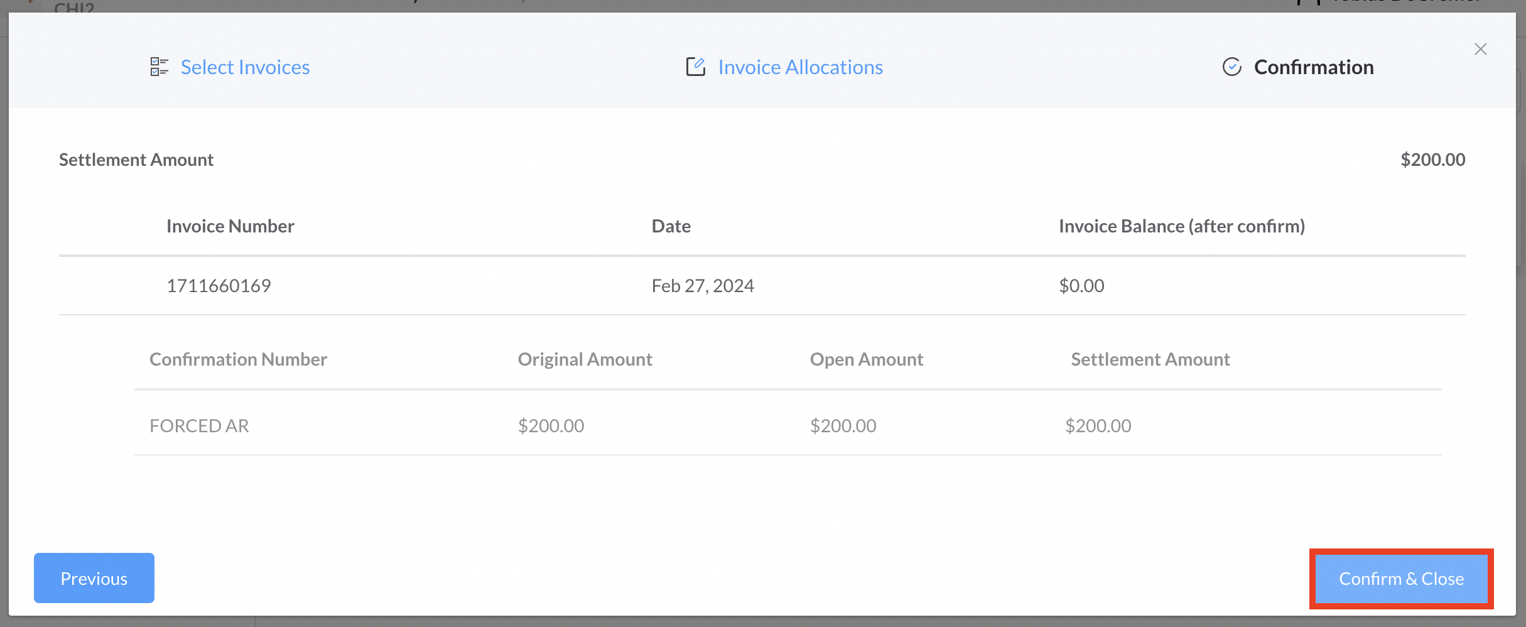Click the Open Amount column header
The height and width of the screenshot is (627, 1526).
(866, 359)
